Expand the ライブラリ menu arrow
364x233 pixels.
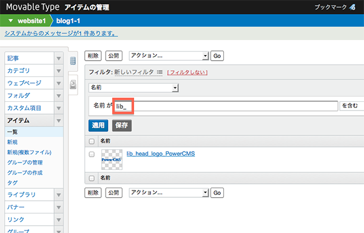point(59,195)
